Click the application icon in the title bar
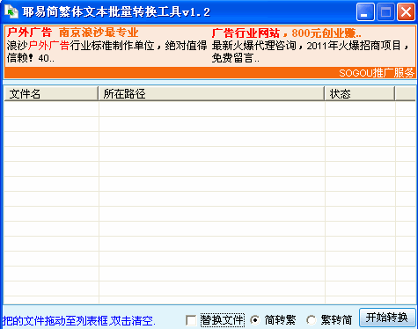 click(11, 12)
